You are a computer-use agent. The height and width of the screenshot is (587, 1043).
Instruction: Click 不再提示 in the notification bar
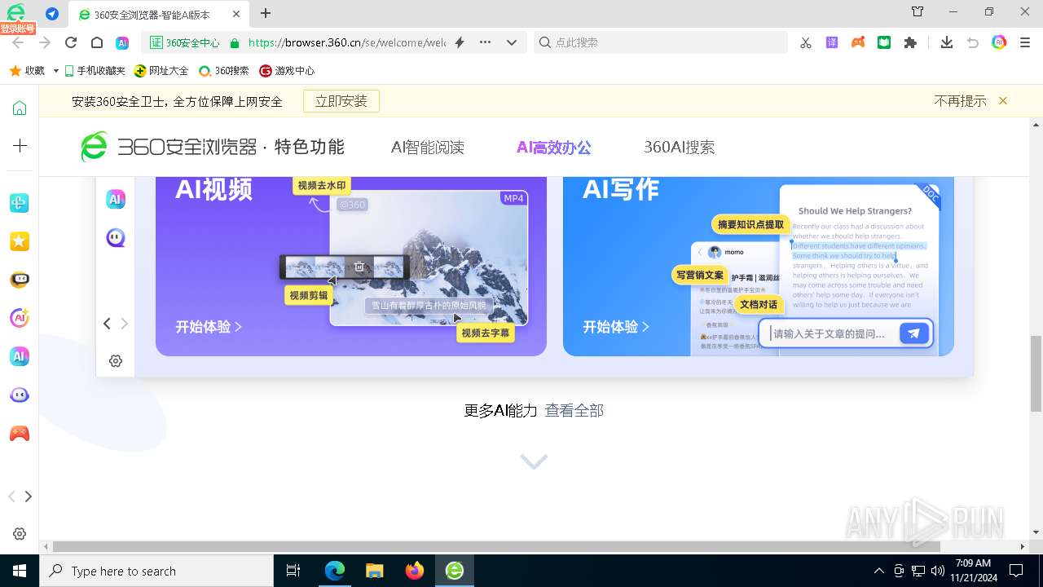click(x=960, y=101)
